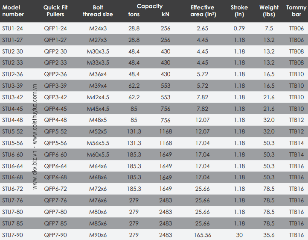This screenshot has height=240, width=308.
Task: Click the Model number column header
Action: (x=13, y=11)
